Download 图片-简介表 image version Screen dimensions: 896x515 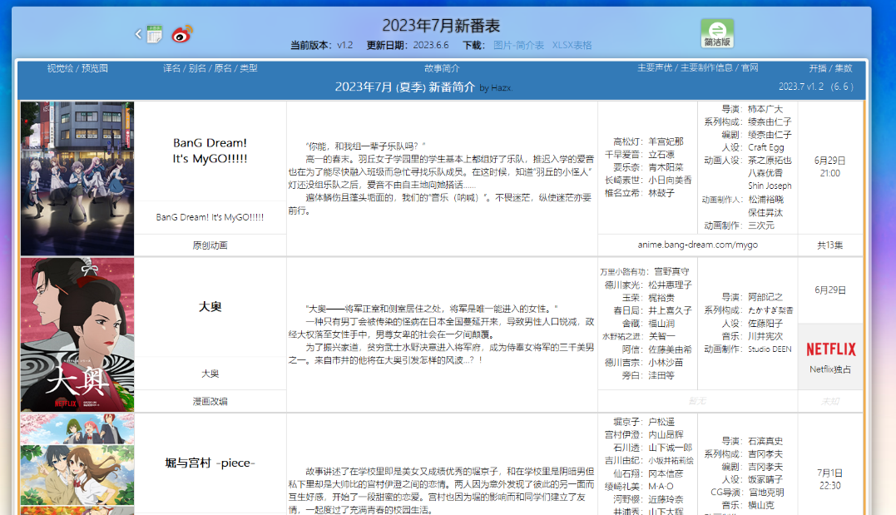pos(518,45)
